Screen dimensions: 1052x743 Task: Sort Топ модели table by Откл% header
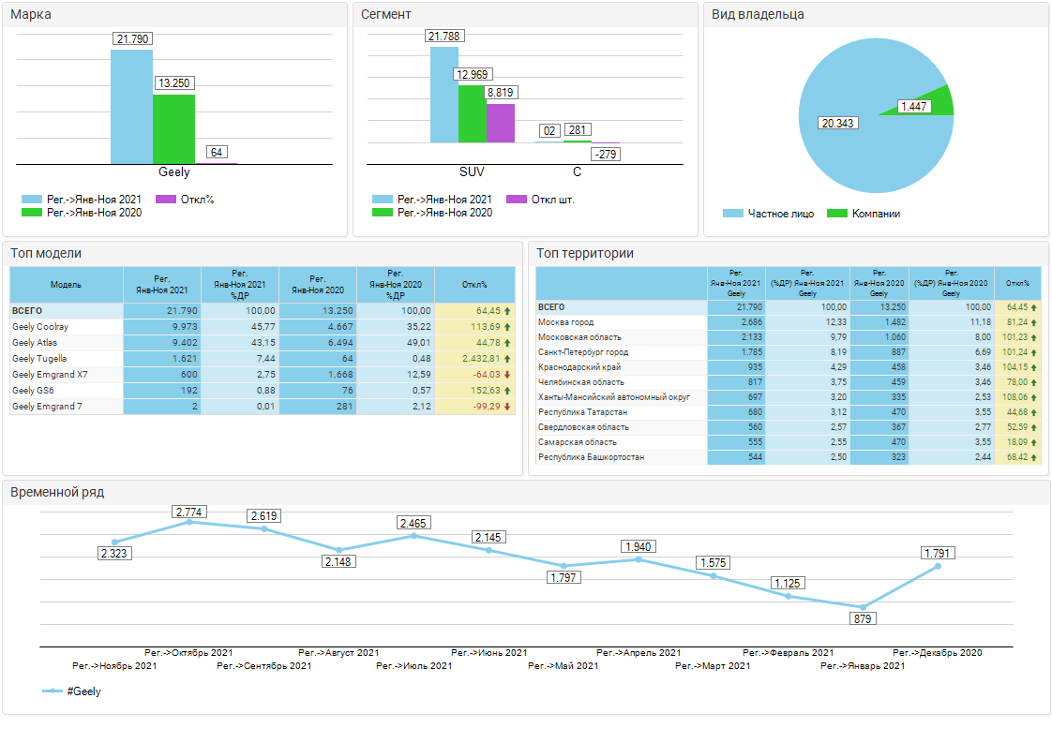[x=474, y=285]
